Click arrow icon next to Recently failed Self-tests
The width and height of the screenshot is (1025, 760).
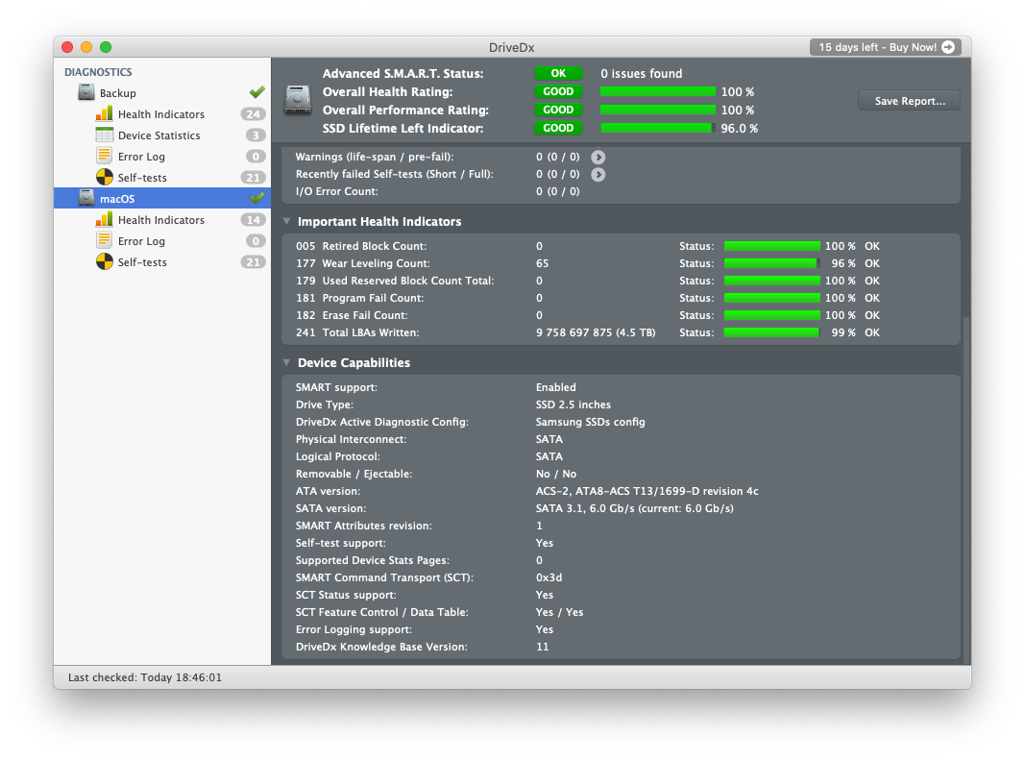coord(598,175)
